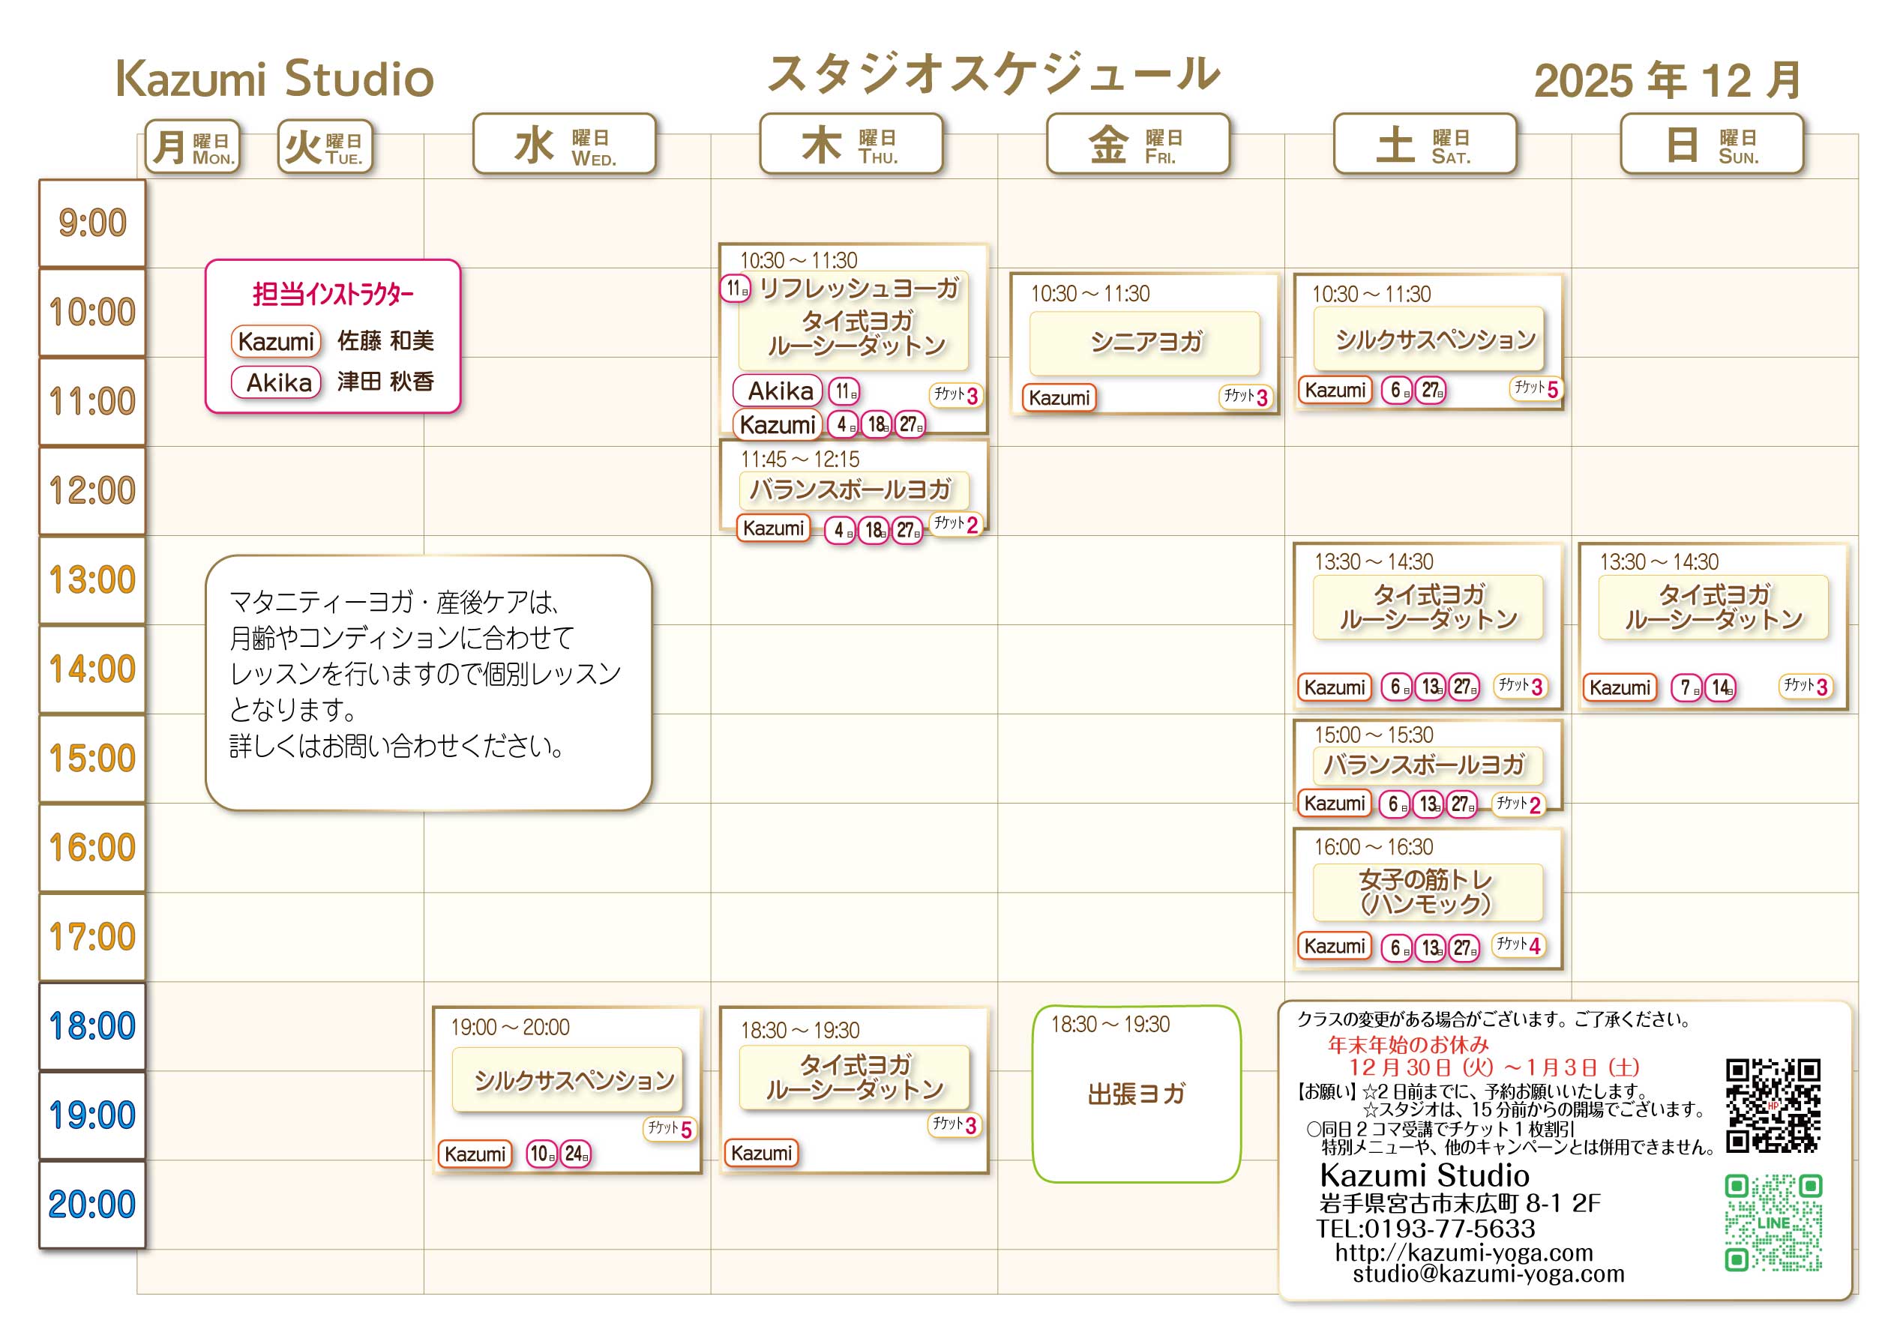Select the green 出張ヨガ Friday evening box
Viewport: 1894px width, 1338px height.
pyautogui.click(x=1136, y=1094)
